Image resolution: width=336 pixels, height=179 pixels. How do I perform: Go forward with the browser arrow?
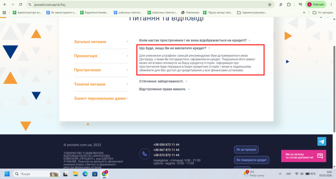click(13, 4)
